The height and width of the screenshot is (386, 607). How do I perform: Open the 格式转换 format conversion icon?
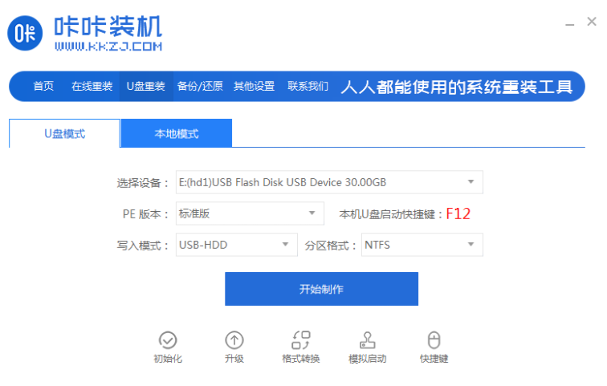(x=301, y=340)
